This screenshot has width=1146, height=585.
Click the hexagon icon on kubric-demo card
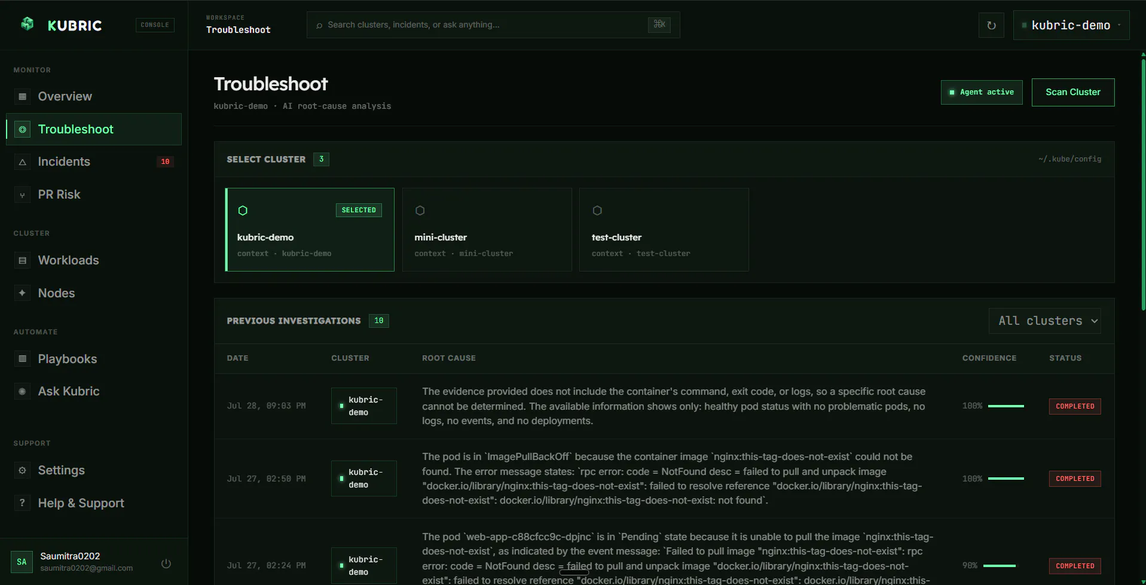[243, 211]
